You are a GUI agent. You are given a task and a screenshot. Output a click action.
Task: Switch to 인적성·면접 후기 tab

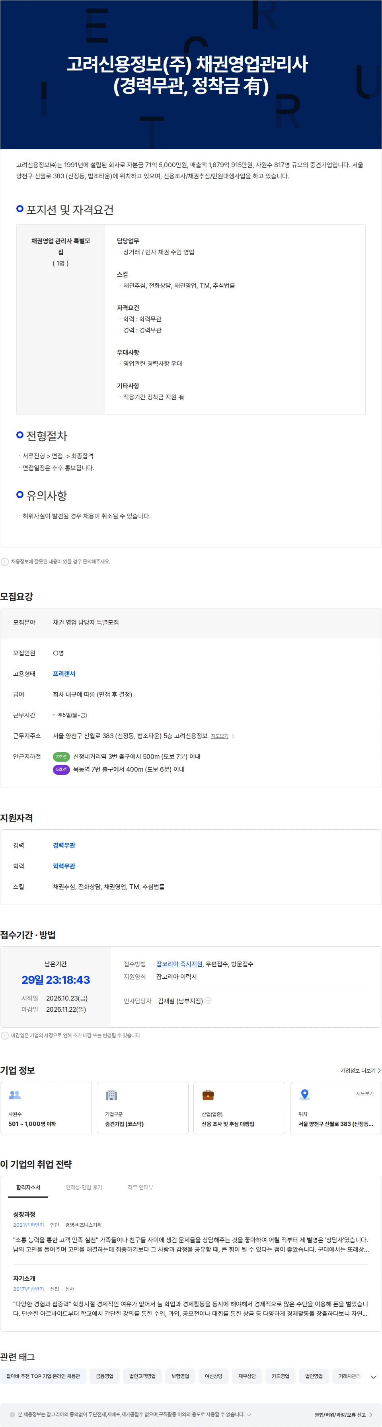[84, 1187]
